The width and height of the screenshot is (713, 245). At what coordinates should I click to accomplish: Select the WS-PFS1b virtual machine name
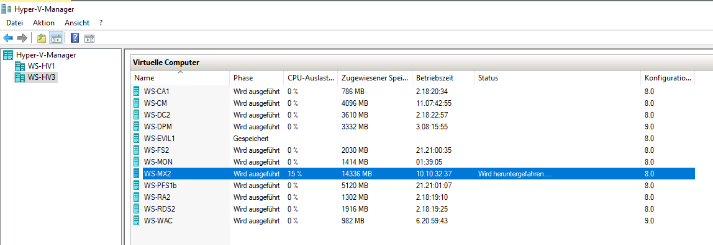[x=160, y=185]
